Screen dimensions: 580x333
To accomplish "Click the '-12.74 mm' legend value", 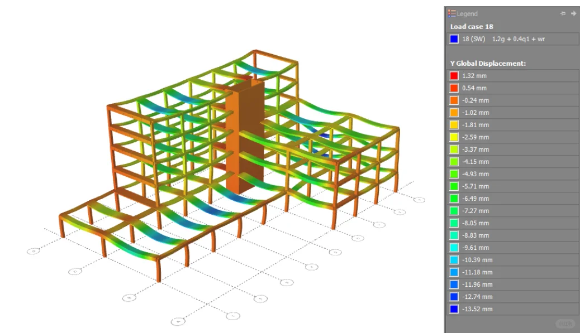I will pos(477,296).
